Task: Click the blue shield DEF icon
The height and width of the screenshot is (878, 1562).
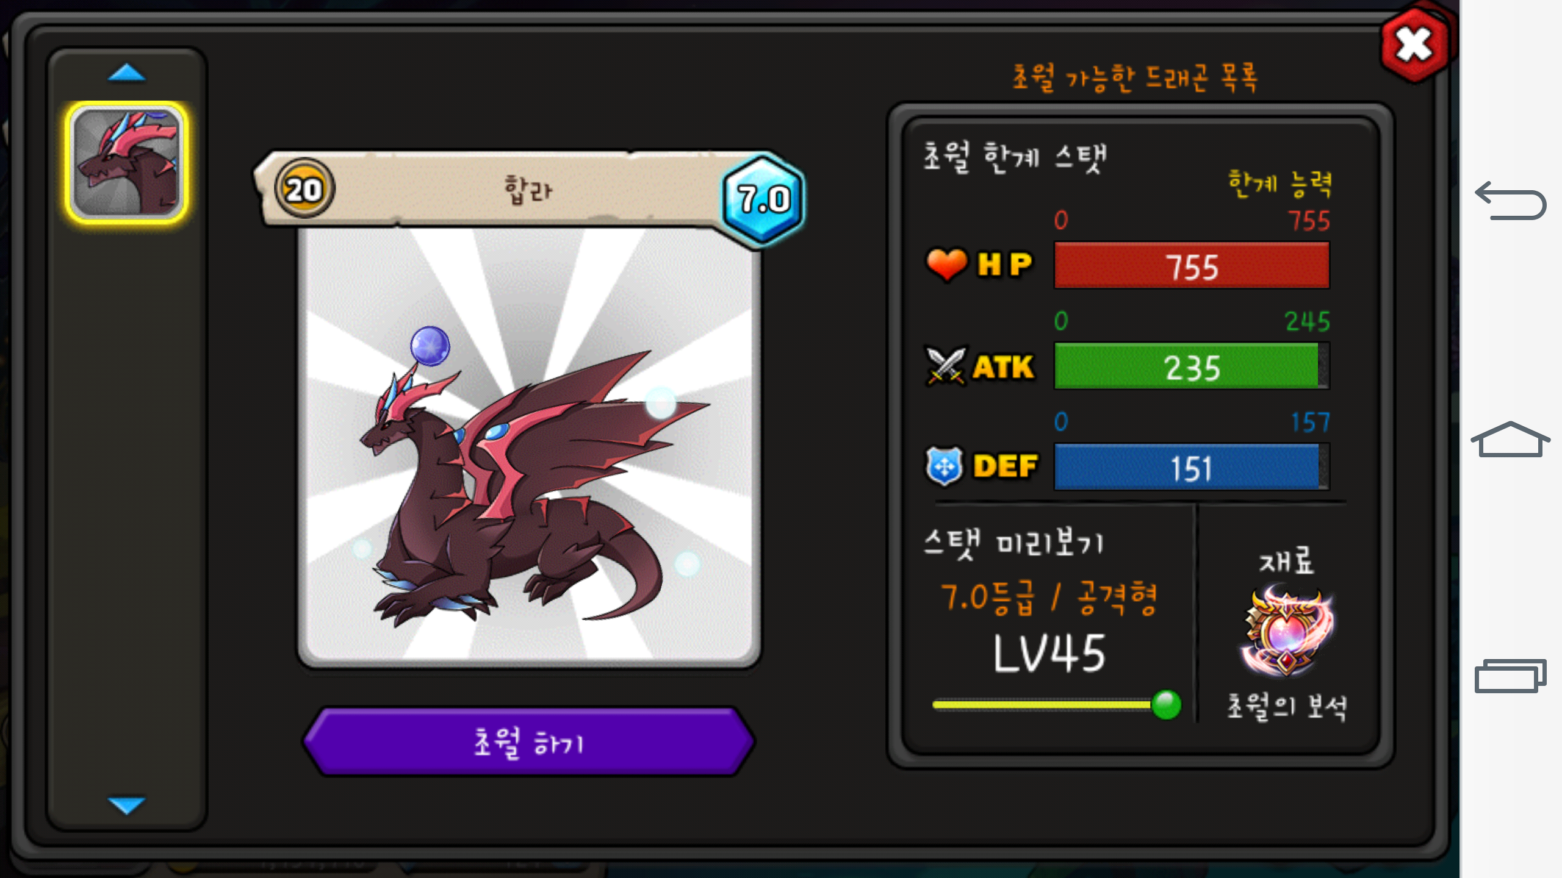Action: pyautogui.click(x=945, y=466)
